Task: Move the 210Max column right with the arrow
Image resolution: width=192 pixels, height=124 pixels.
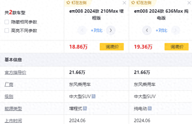Action: 111,30
